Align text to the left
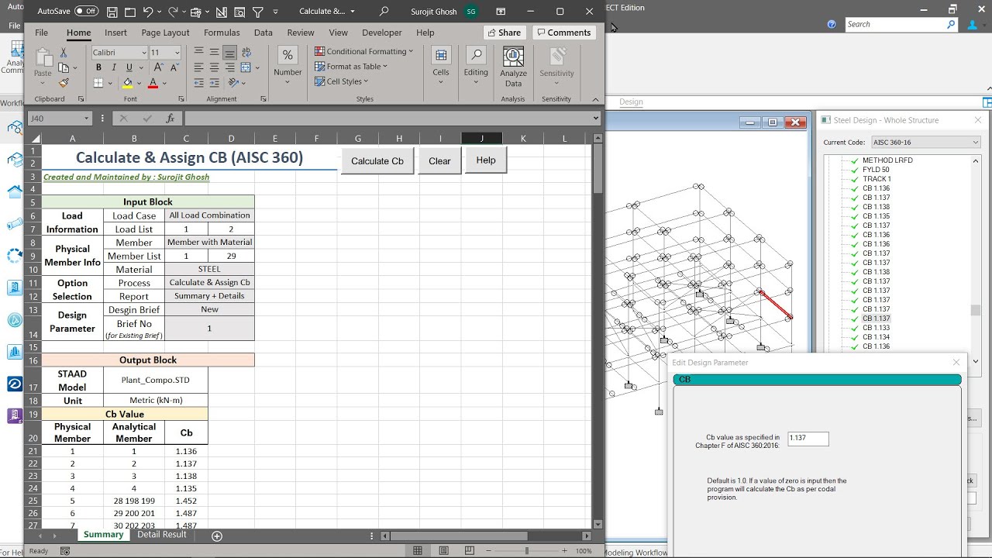 pyautogui.click(x=198, y=67)
